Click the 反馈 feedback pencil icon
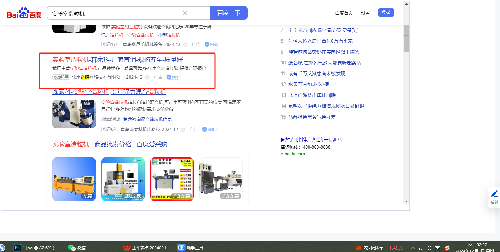The image size is (500, 252). [x=495, y=194]
